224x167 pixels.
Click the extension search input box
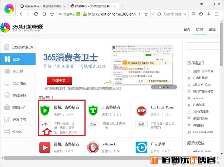click(x=203, y=46)
